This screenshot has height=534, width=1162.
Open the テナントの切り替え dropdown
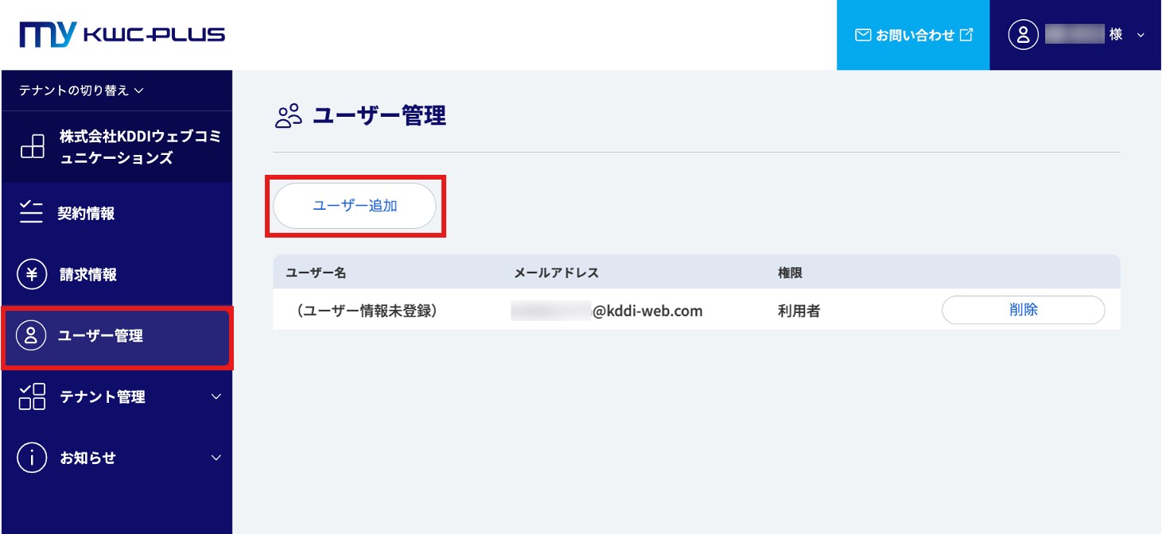pyautogui.click(x=81, y=91)
